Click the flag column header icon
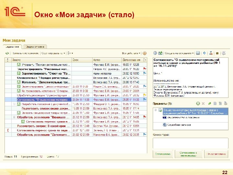The image size is (233, 175). point(145,60)
